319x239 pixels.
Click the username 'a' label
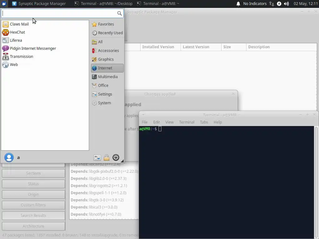click(18, 158)
